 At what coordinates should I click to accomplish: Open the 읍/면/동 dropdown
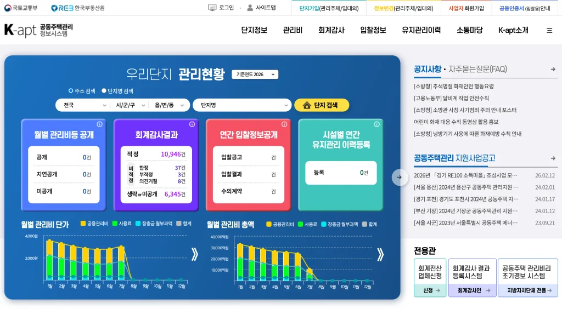169,105
